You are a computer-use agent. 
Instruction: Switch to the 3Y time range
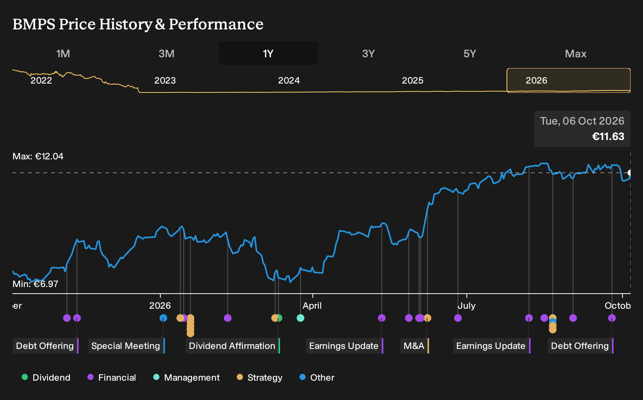tap(368, 53)
